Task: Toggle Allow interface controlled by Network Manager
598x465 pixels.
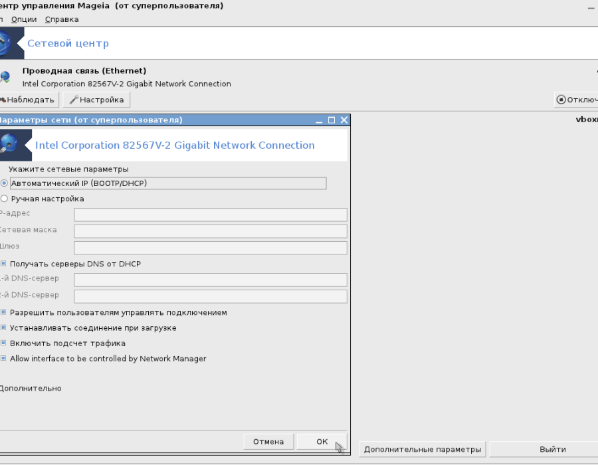Action: point(3,358)
